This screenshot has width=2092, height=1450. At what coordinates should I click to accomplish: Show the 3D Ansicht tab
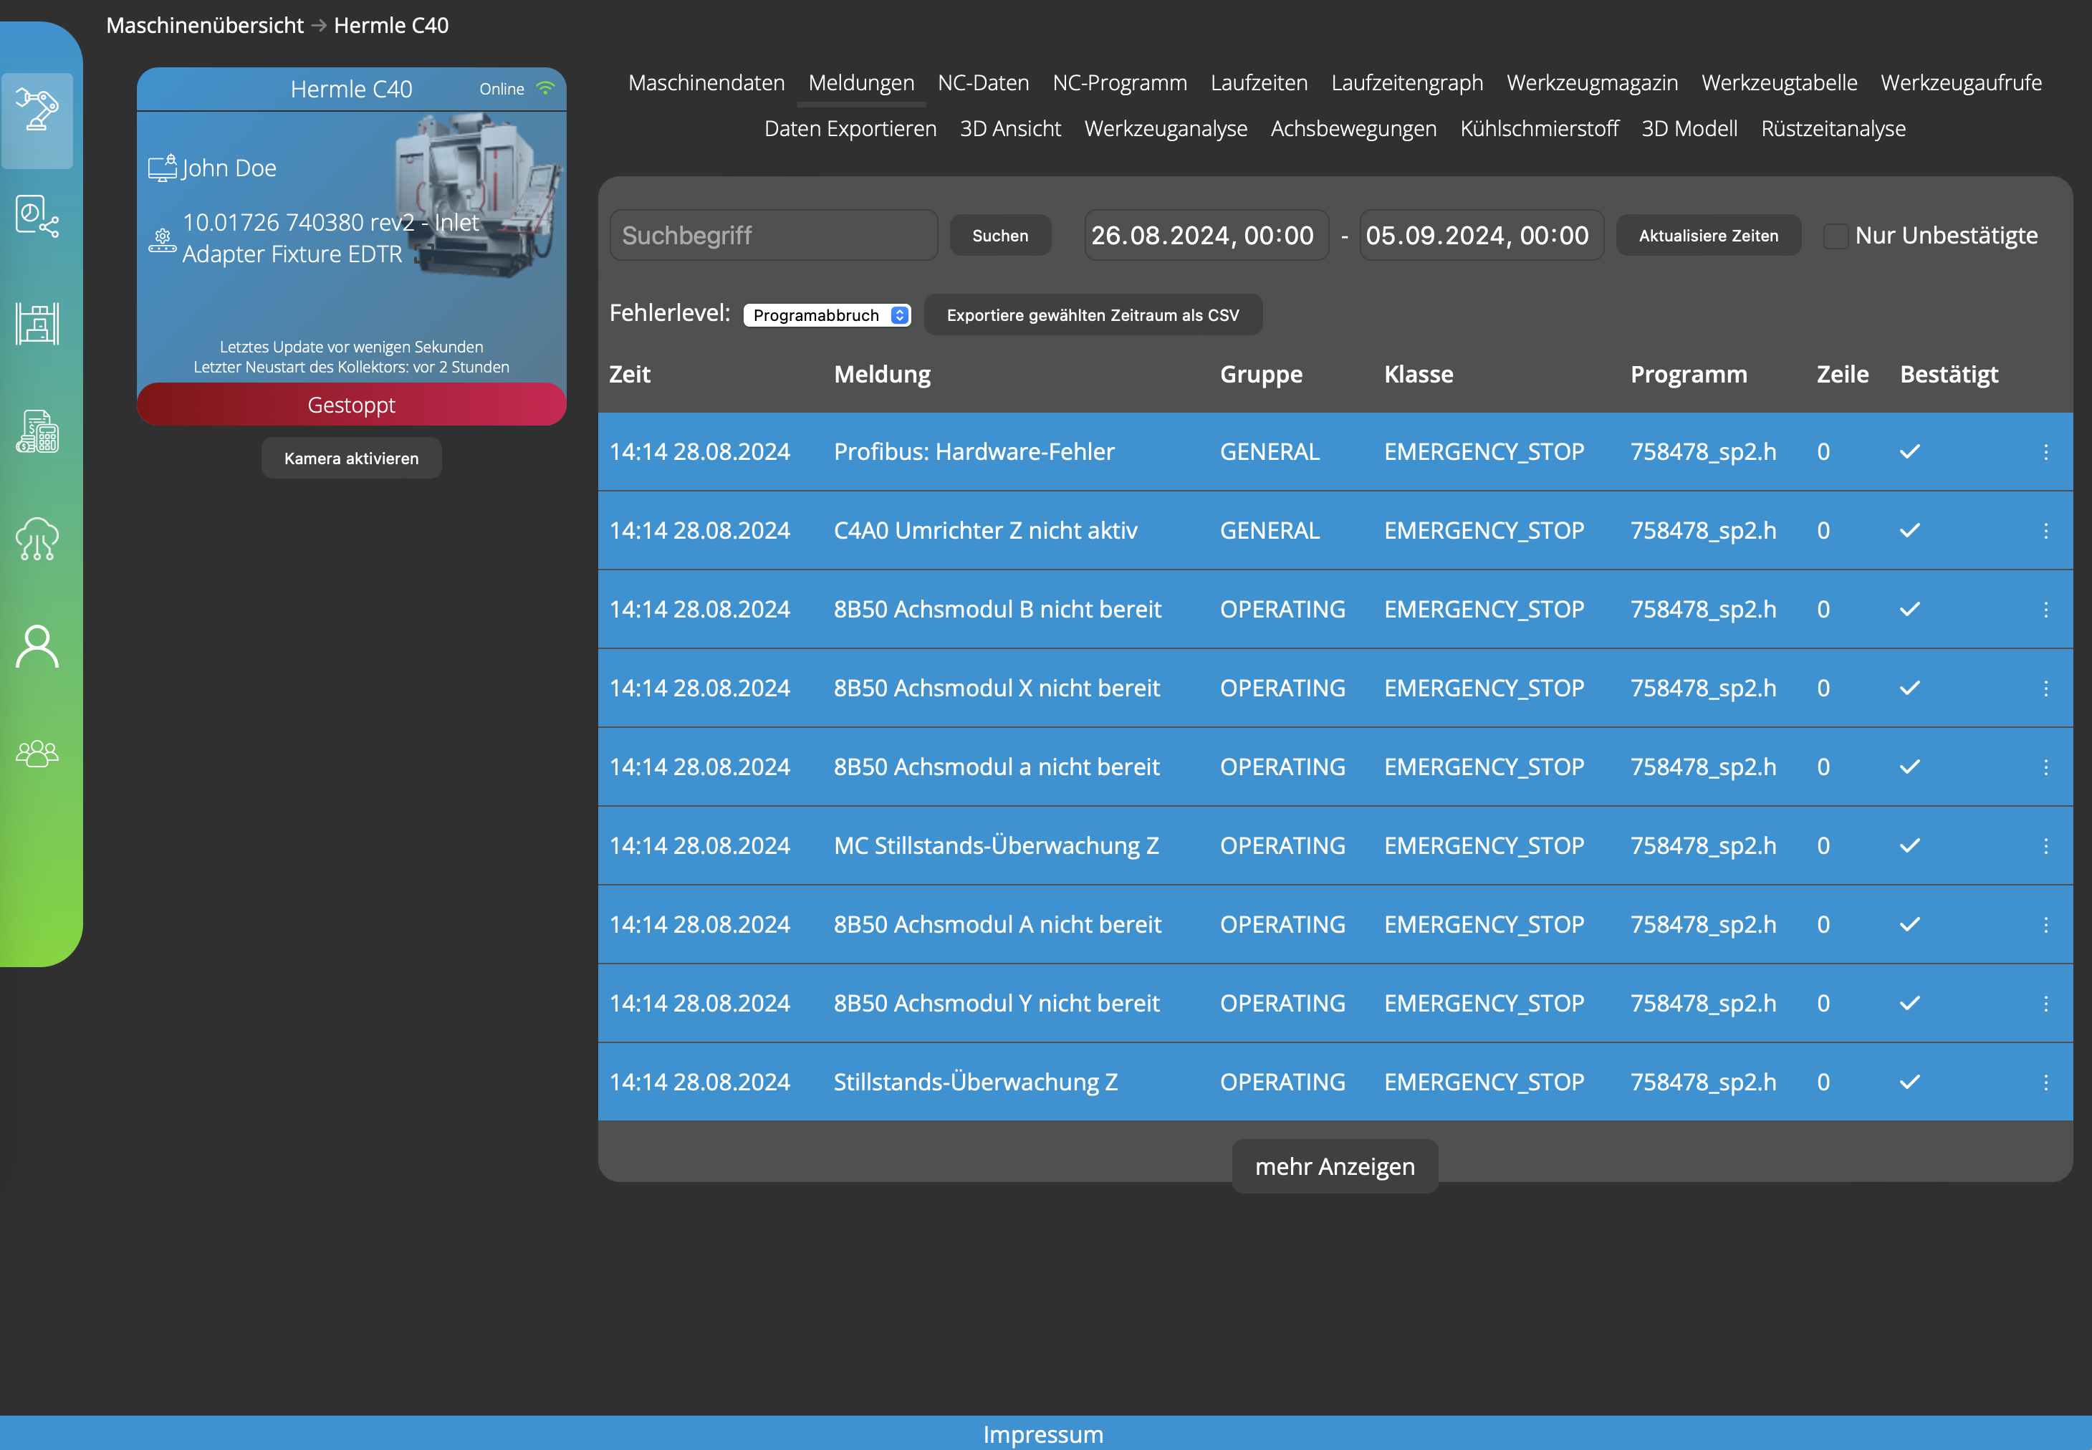(1010, 129)
